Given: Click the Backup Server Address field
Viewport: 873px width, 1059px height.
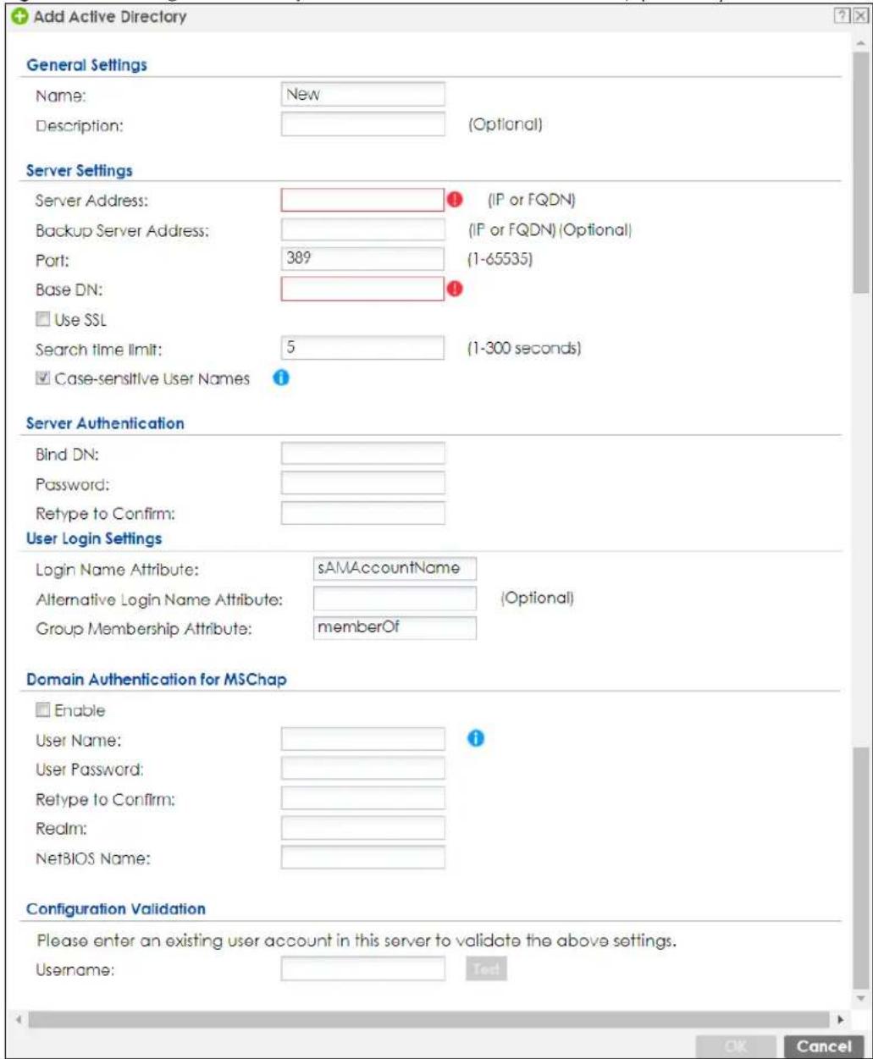Looking at the screenshot, I should (362, 229).
